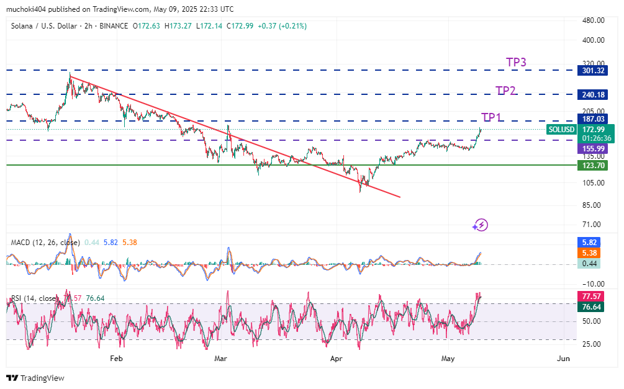Screen dimensions: 624x389
Task: Click the blue 5.82 MACD value tag
Action: point(594,243)
